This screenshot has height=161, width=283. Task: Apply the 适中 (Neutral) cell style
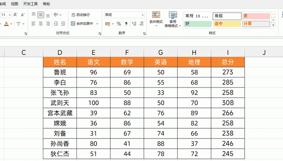(227, 24)
